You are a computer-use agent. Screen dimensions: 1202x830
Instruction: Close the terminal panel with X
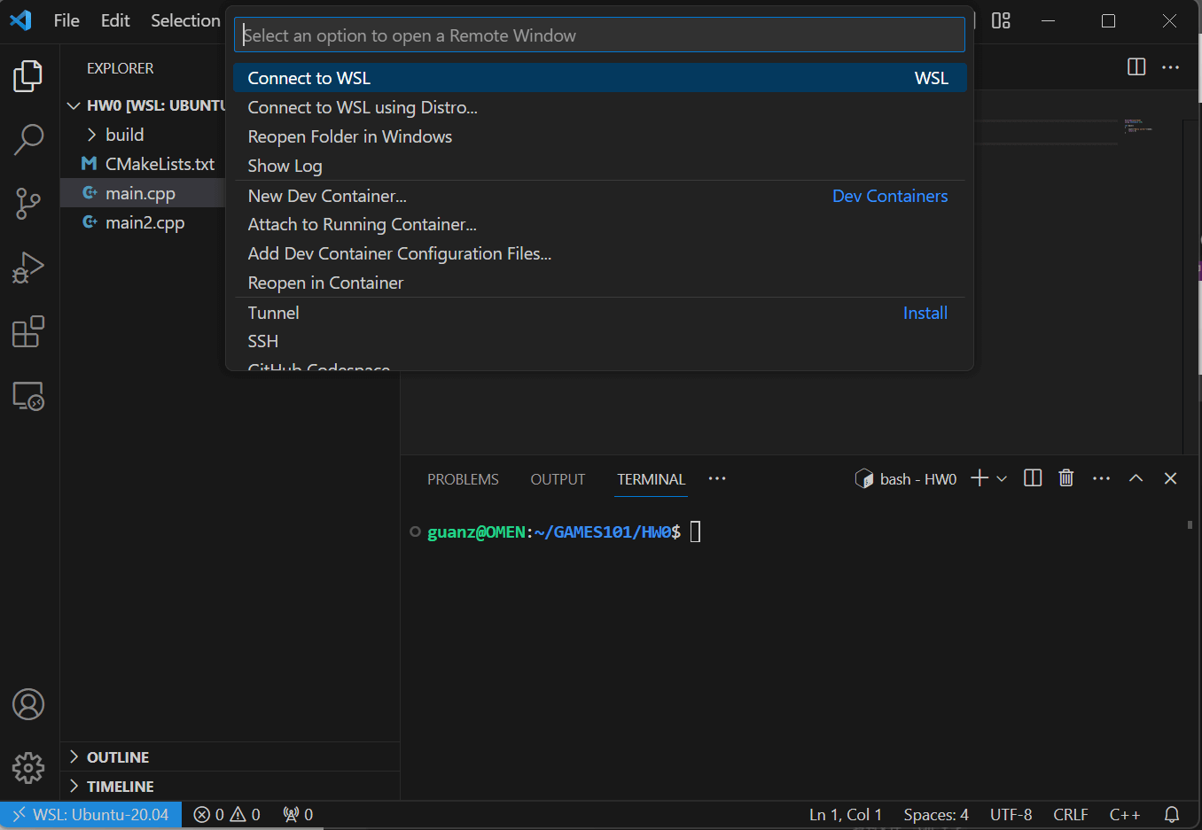coord(1170,478)
